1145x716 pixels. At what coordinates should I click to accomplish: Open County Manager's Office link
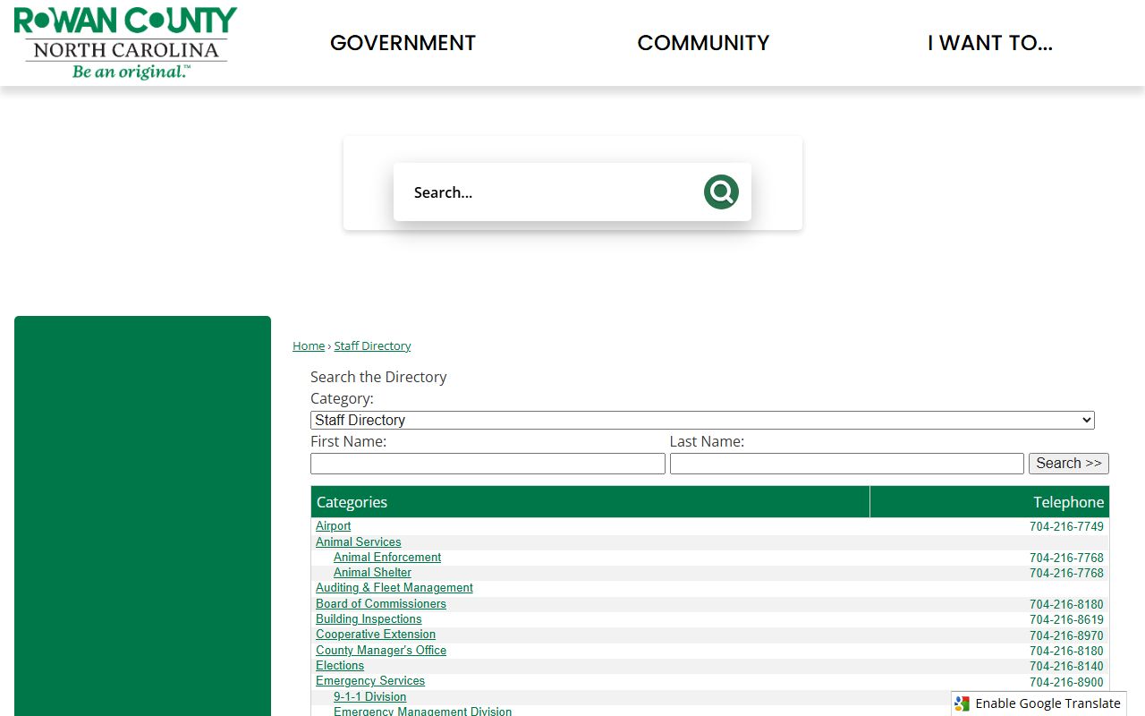[381, 650]
